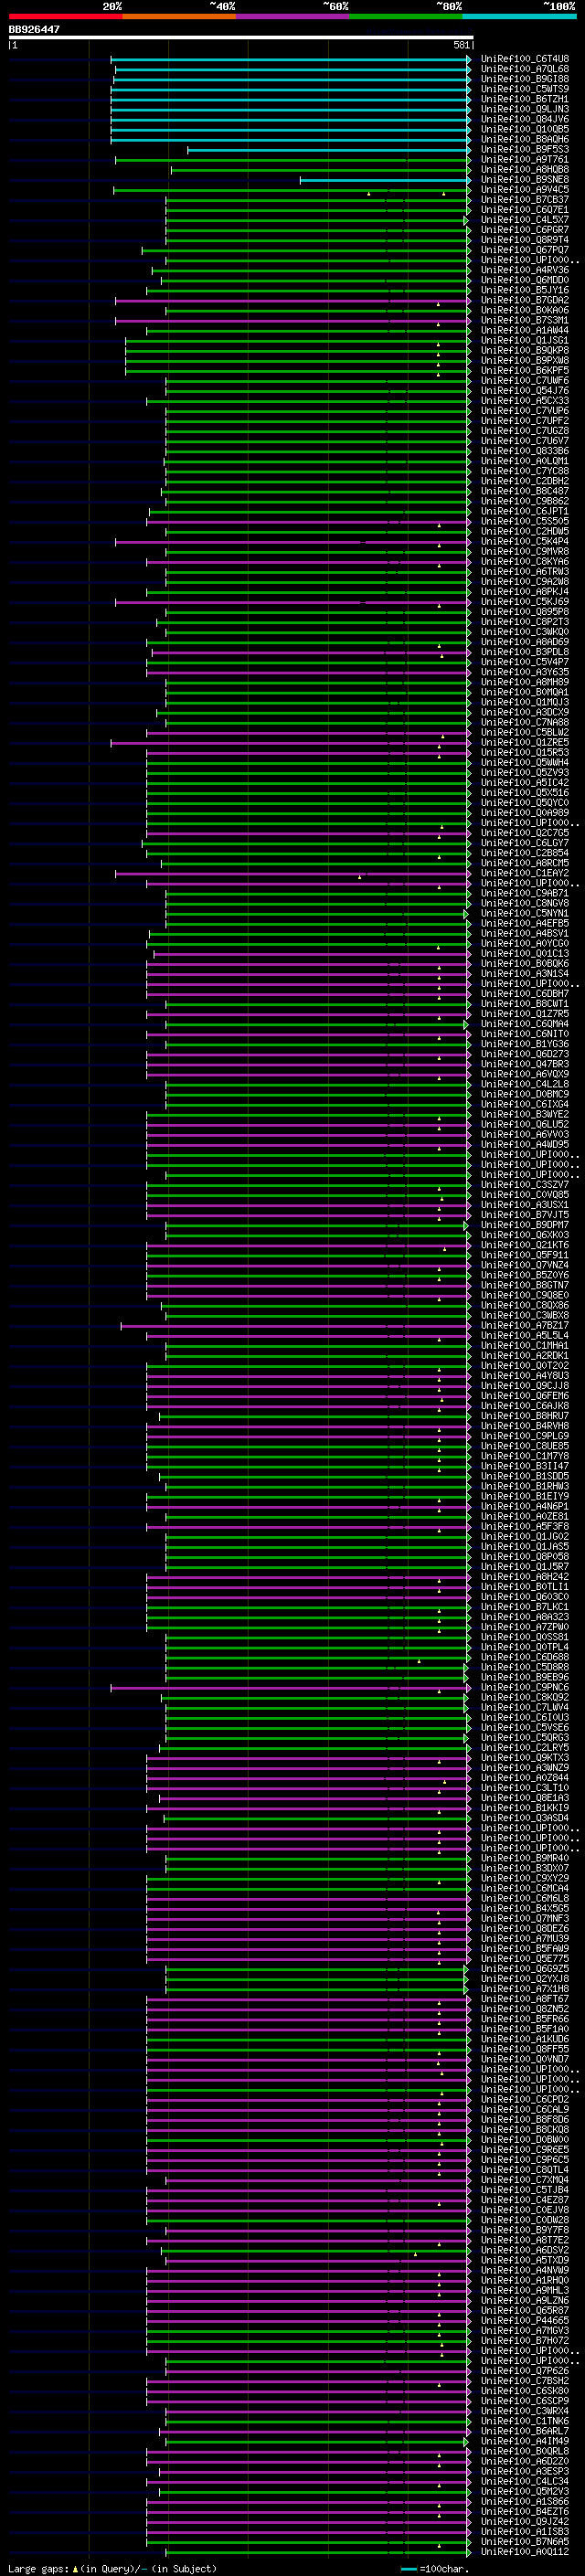Image resolution: width=585 pixels, height=2576 pixels.
Task: Select the UniRef100_Q21KT6 label
Action: [525, 1245]
